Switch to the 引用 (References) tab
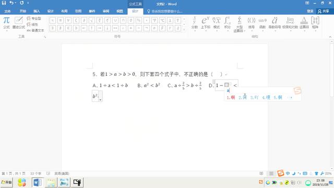 (78, 11)
